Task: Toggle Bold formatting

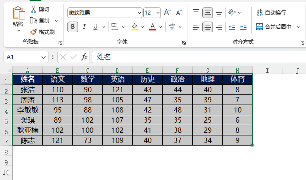Action: (73, 27)
